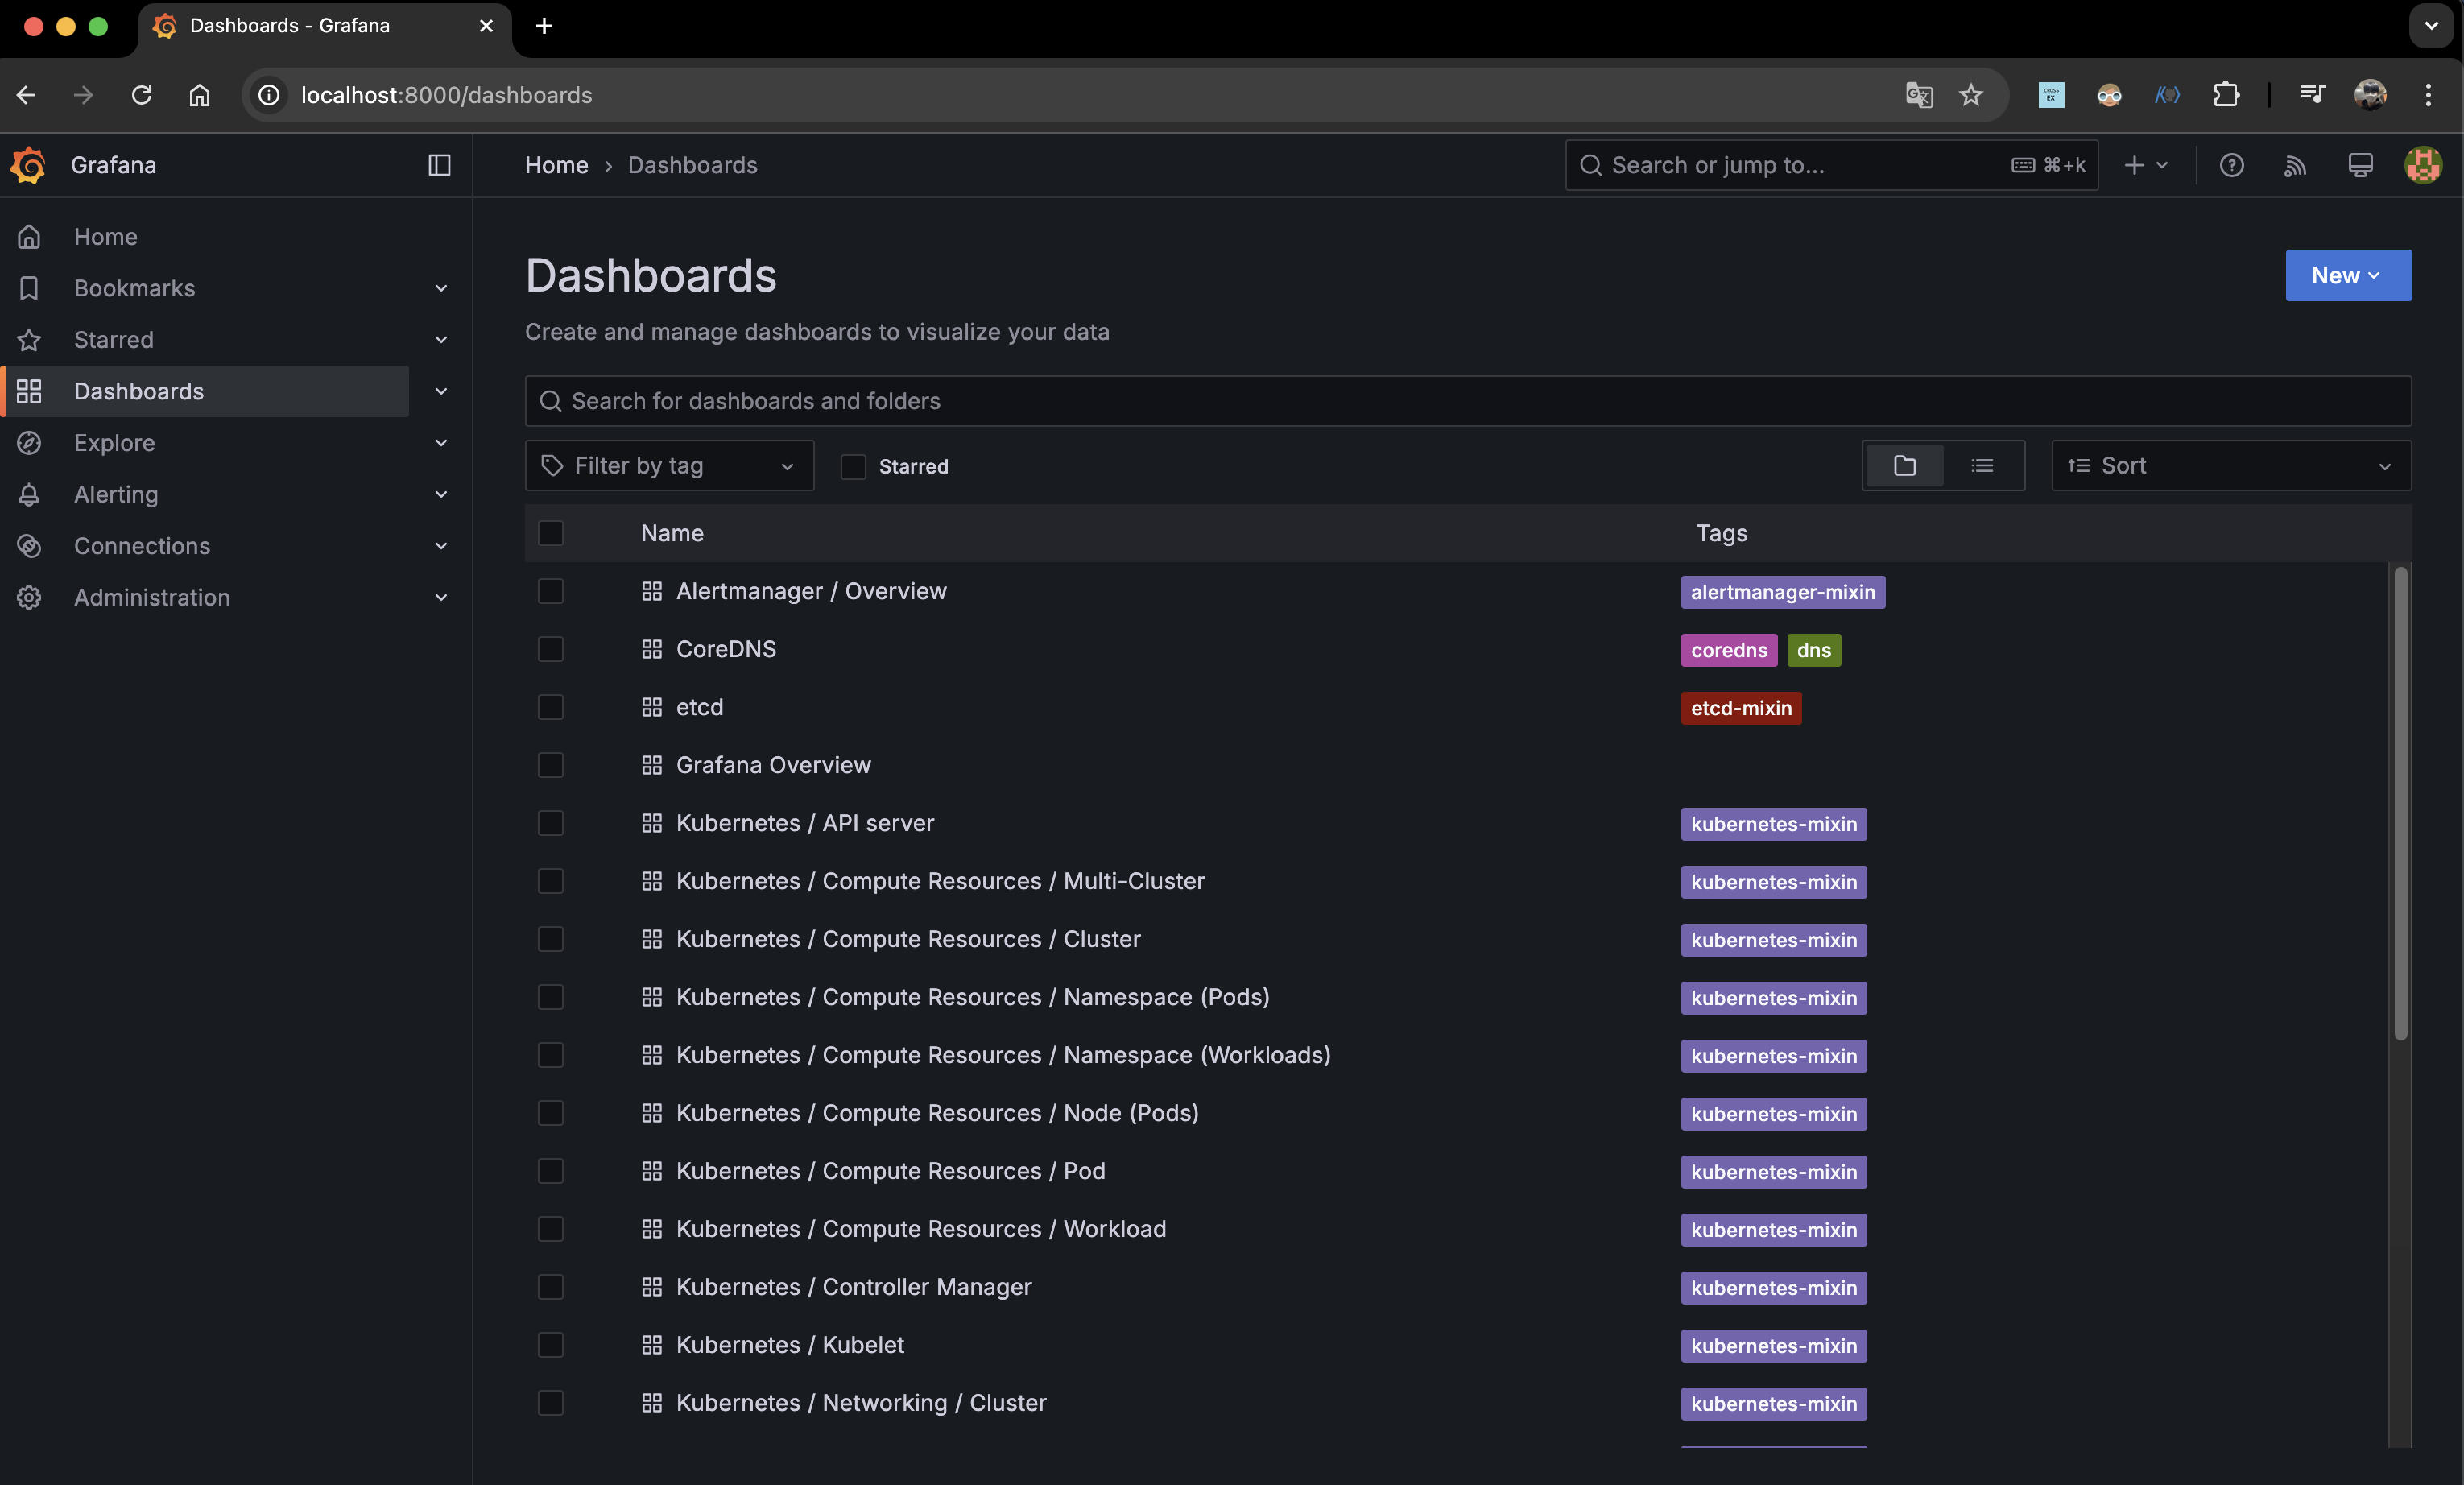The image size is (2464, 1485).
Task: Open the Bookmarks menu item
Action: [x=135, y=288]
